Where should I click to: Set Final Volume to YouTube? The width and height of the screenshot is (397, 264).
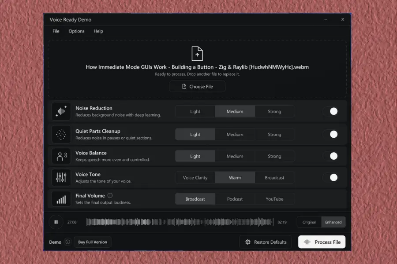(274, 199)
